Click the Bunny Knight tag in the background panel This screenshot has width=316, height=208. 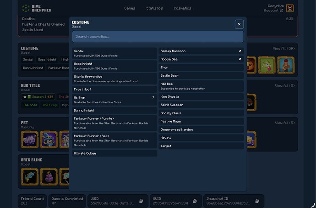click(x=33, y=67)
